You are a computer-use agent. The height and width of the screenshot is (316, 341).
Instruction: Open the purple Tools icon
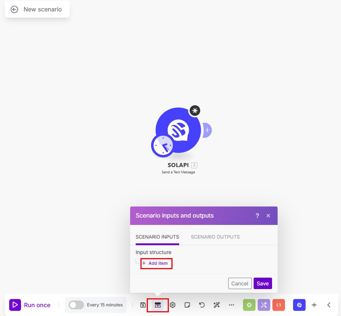coord(264,305)
